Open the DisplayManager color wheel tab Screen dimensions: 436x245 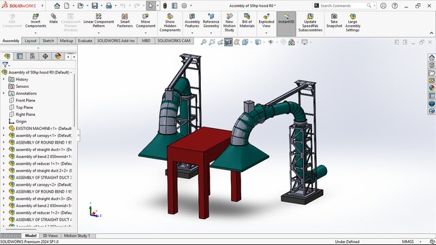click(x=58, y=56)
